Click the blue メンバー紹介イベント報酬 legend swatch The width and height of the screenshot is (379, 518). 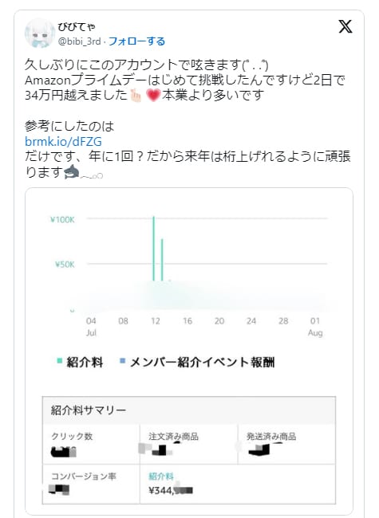click(x=122, y=361)
